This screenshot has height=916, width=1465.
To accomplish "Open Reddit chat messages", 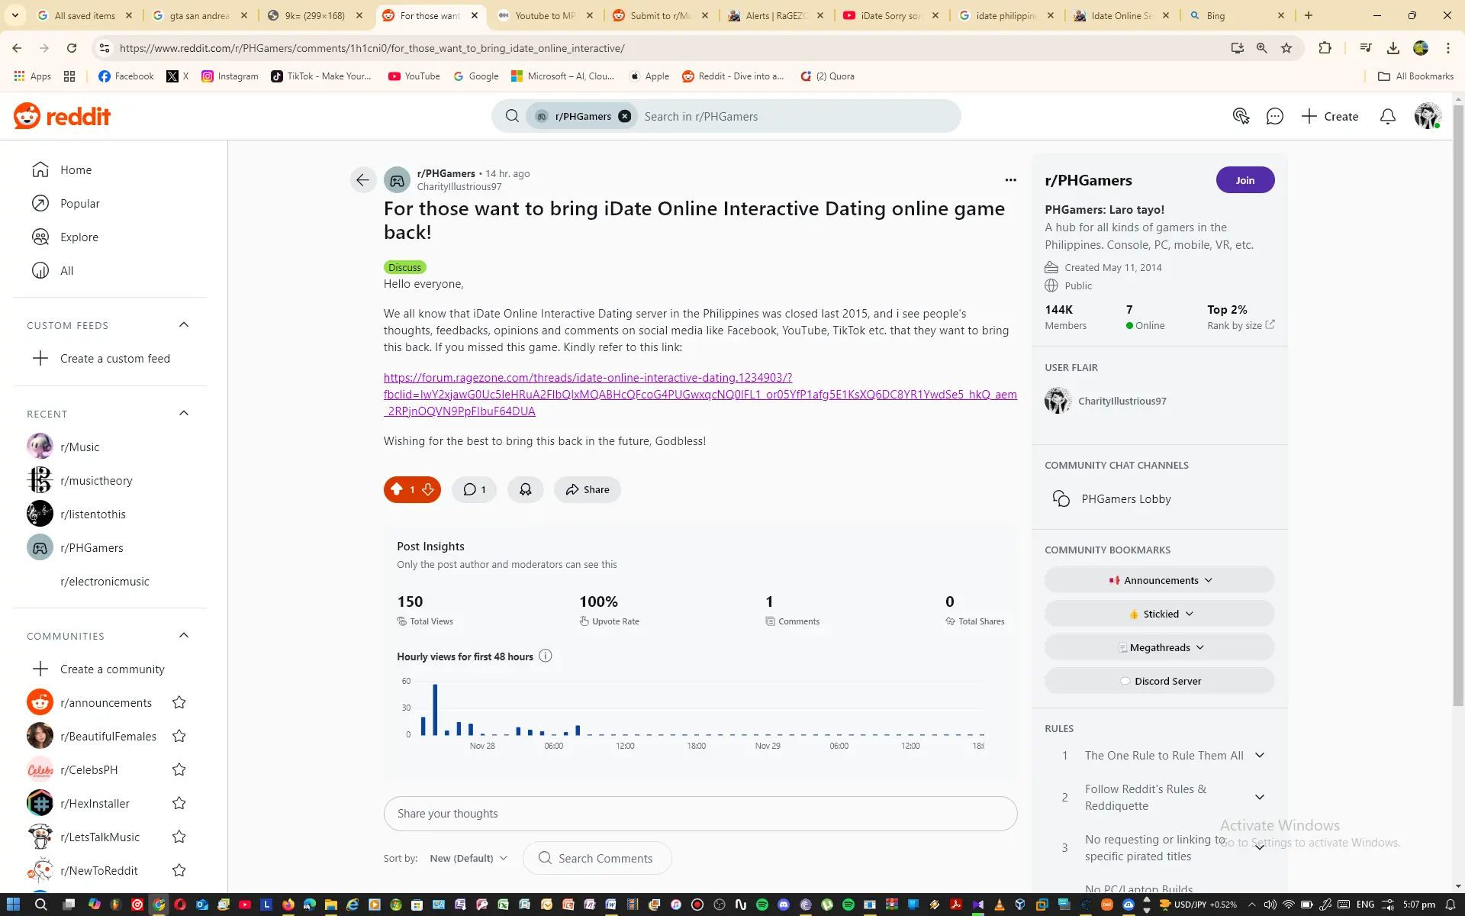I will click(1274, 116).
